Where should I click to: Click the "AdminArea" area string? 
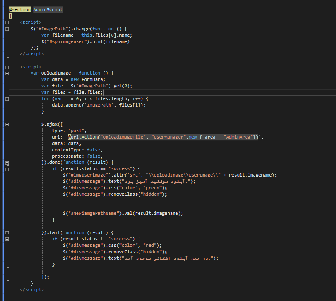[238, 137]
